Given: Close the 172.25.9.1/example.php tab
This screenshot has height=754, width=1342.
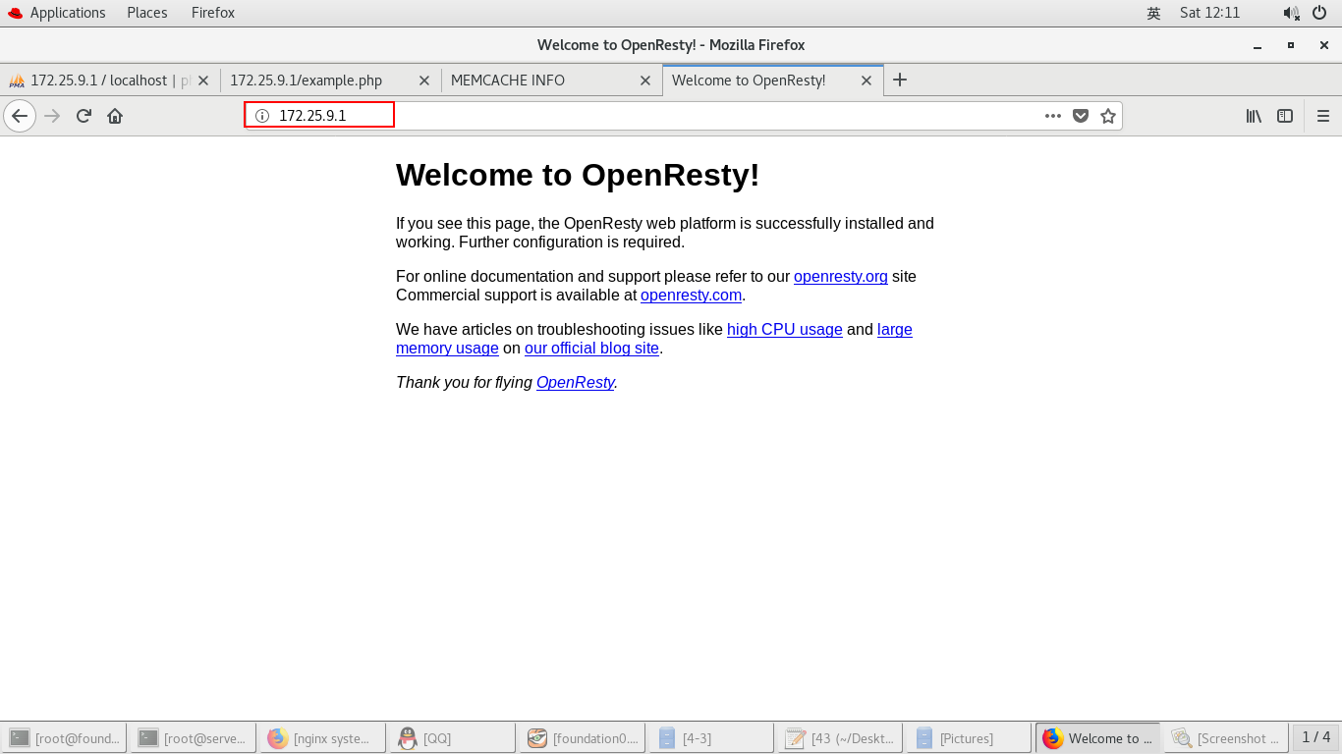Looking at the screenshot, I should click(424, 81).
